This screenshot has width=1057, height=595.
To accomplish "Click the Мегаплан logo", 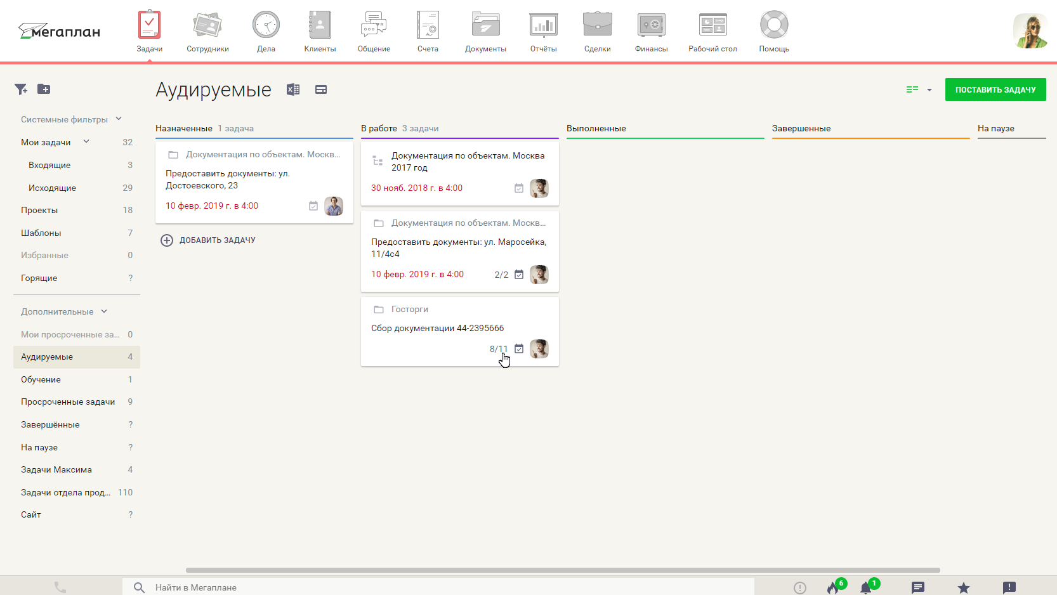I will pyautogui.click(x=60, y=30).
